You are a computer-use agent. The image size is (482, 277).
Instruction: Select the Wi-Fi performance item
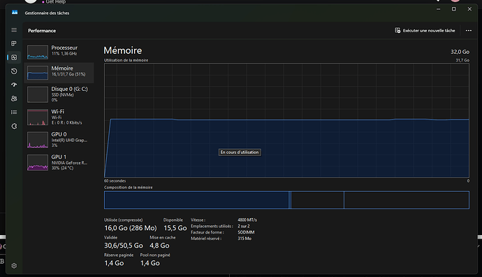59,117
